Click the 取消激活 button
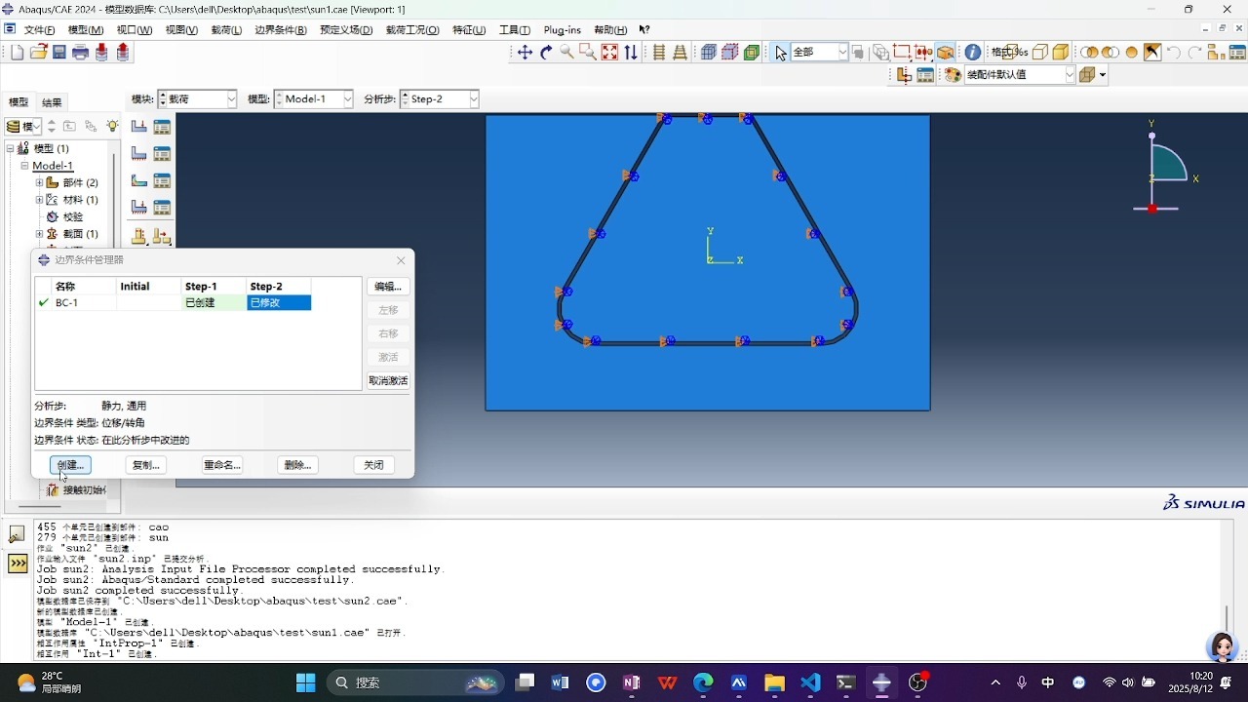Image resolution: width=1248 pixels, height=702 pixels. pyautogui.click(x=388, y=381)
